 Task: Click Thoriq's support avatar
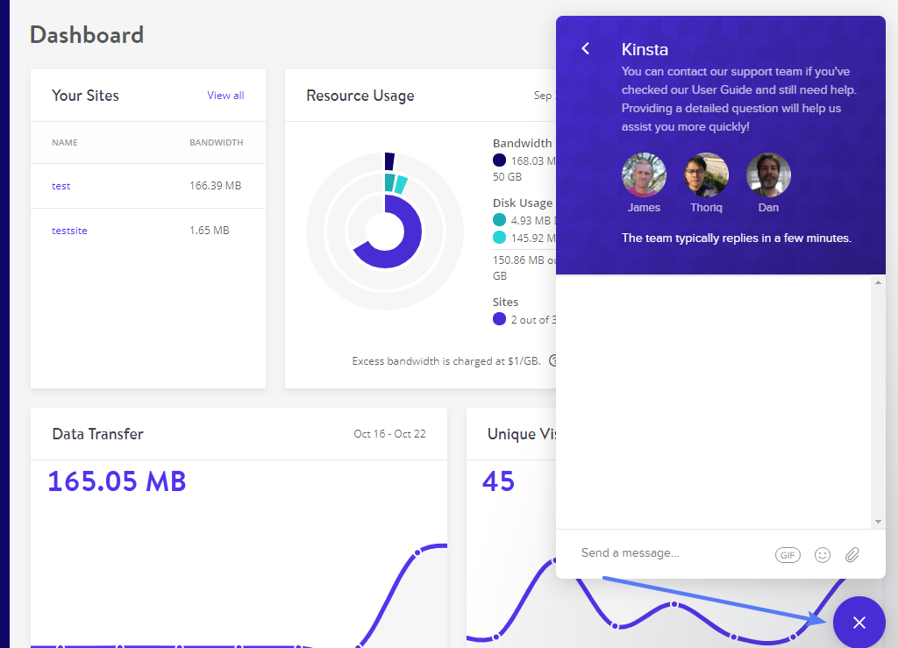[x=706, y=174]
